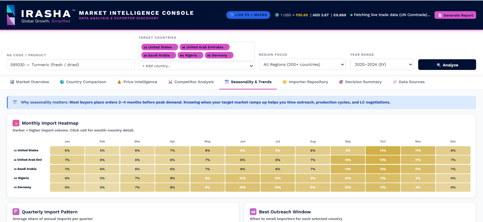483x222 pixels.
Task: Expand the Region Focus dropdown
Action: [302, 65]
